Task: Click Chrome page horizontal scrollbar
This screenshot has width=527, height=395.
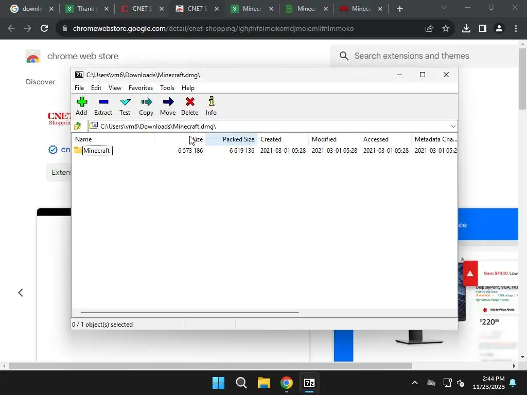Action: (210, 366)
